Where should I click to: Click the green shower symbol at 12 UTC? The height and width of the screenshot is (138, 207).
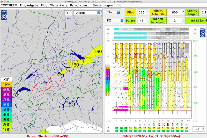point(154,124)
